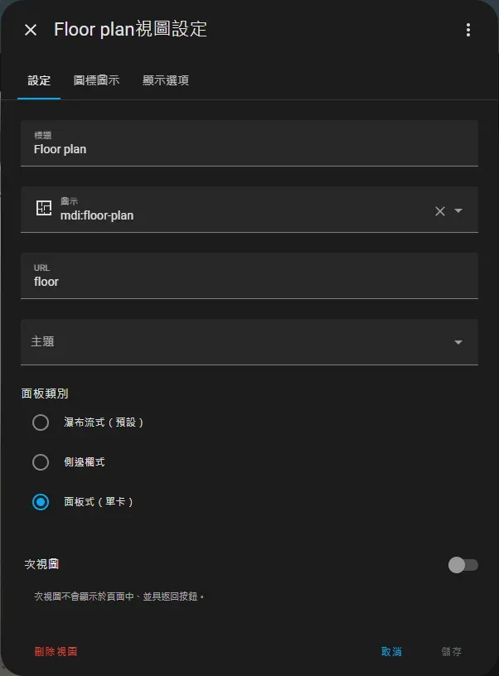Viewport: 499px width, 676px height.
Task: Select the 瀑布流式（預設）panel type
Action: [40, 422]
